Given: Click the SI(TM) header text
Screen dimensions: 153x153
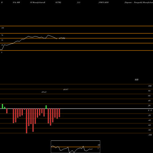Looking at the screenshot, I should click(x=58, y=2).
